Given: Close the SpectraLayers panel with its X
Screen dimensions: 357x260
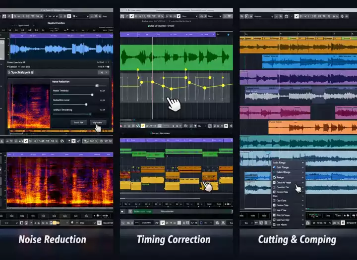Looking at the screenshot, I should click(106, 72).
